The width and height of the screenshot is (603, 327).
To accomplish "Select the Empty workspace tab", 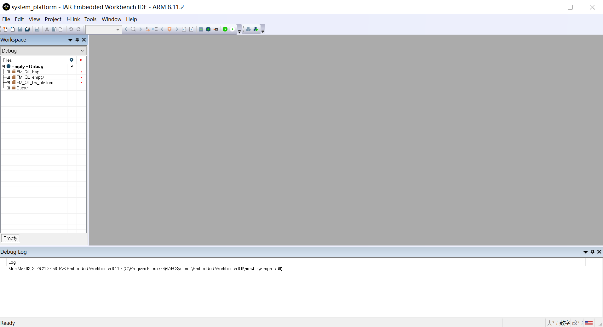I will click(10, 238).
